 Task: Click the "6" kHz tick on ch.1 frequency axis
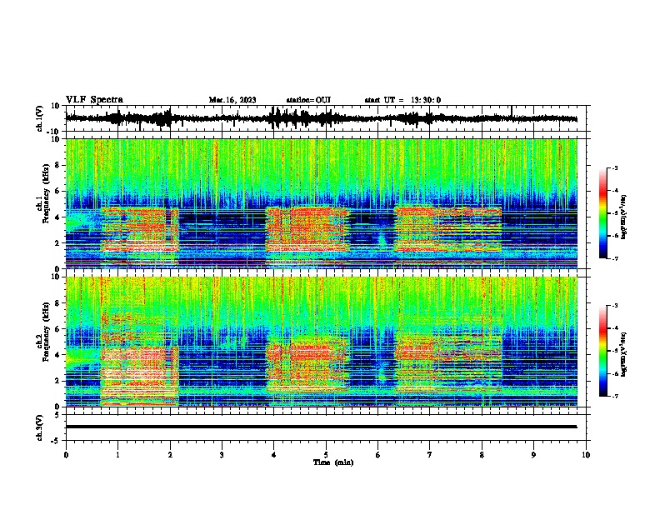click(58, 191)
